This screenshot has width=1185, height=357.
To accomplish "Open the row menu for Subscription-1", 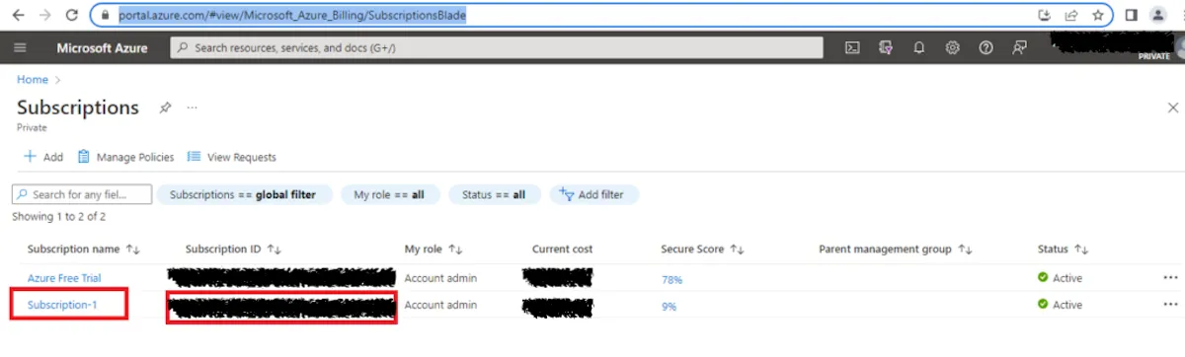I will point(1170,305).
